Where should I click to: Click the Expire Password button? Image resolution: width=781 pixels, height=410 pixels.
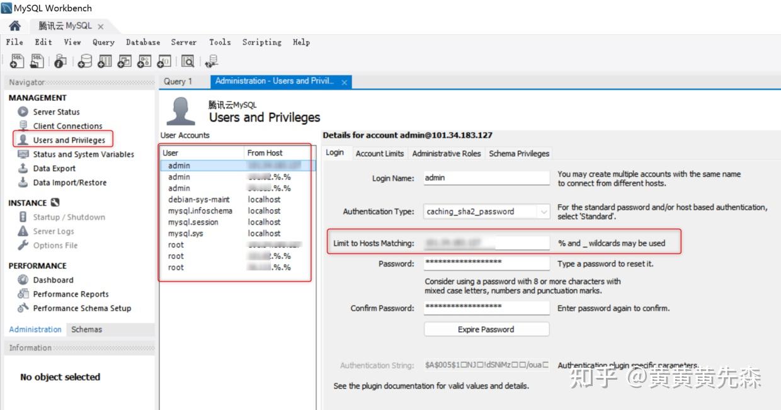click(x=486, y=329)
